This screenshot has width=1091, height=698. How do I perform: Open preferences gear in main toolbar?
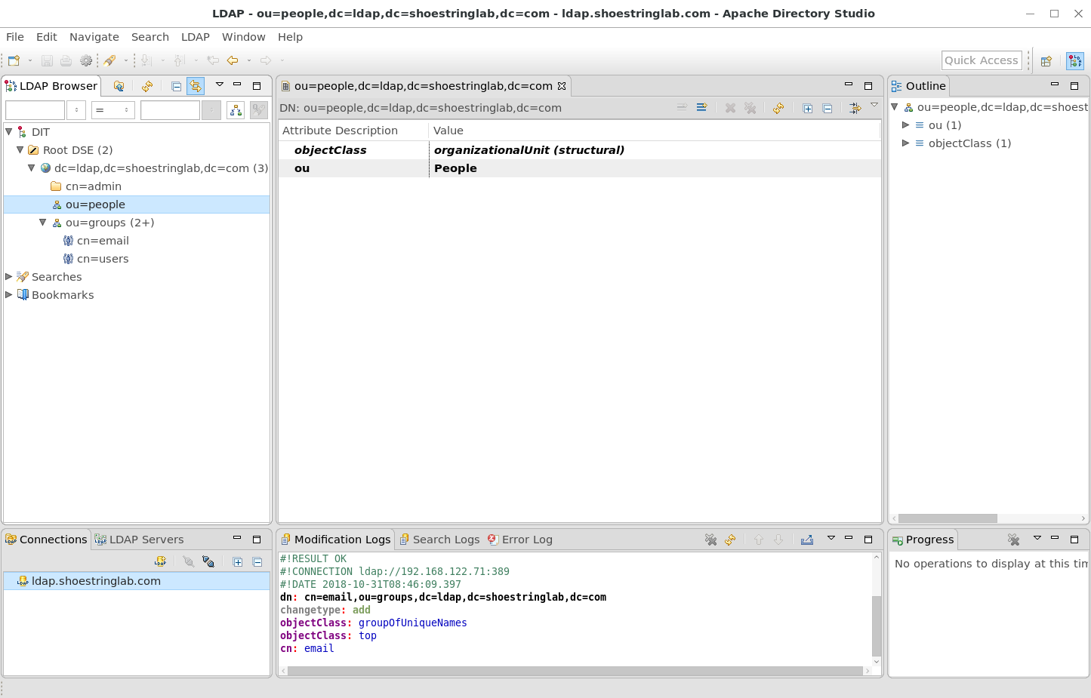click(x=86, y=60)
